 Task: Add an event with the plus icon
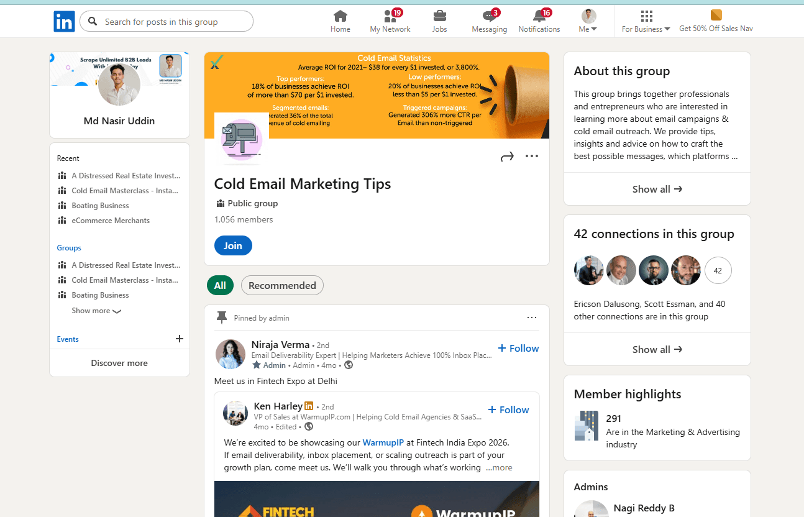click(x=180, y=339)
